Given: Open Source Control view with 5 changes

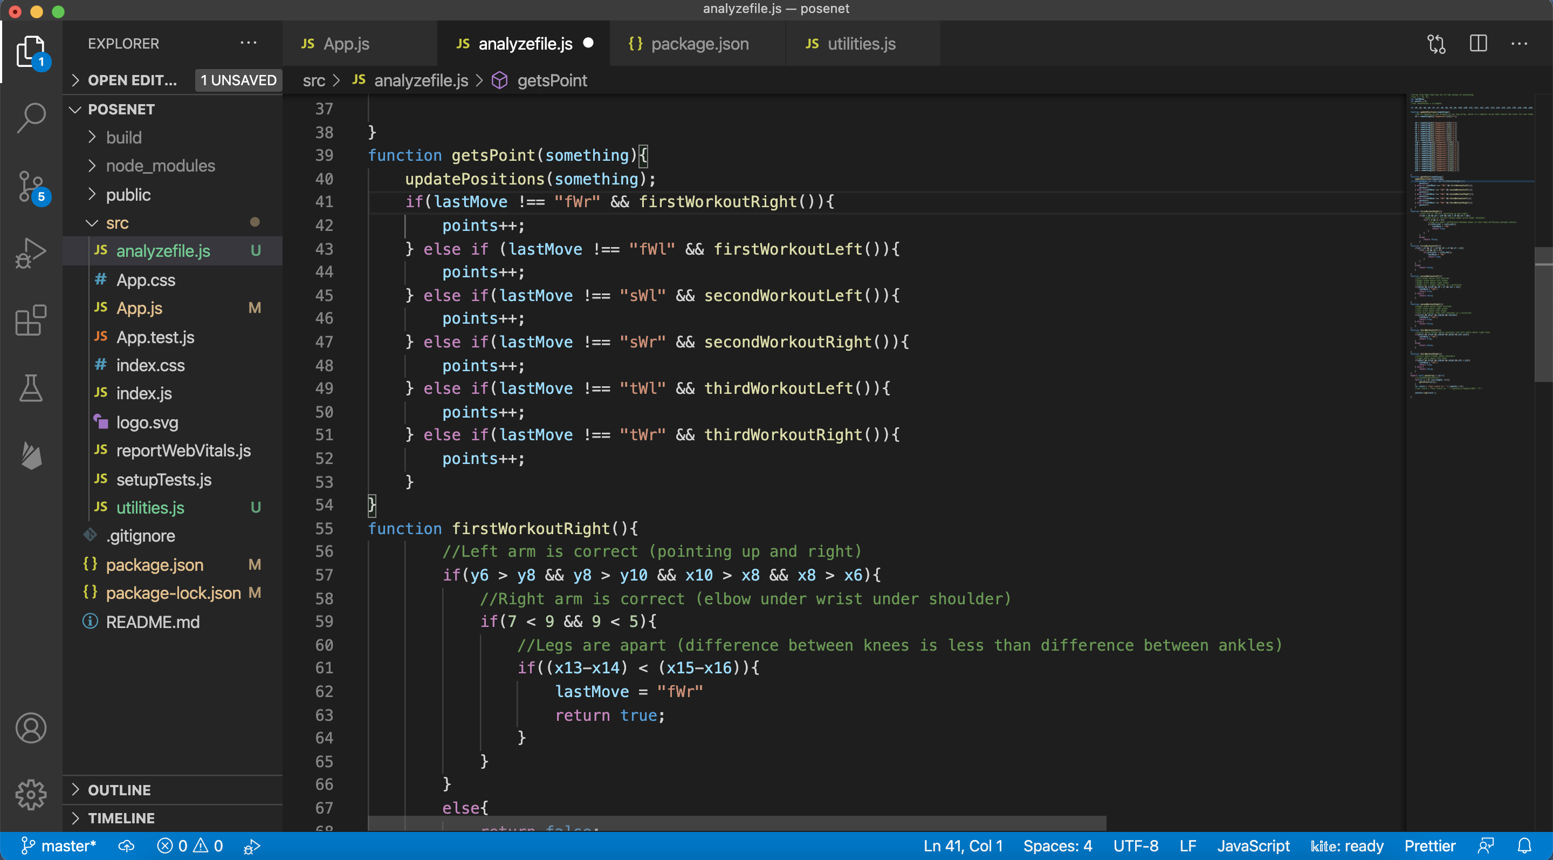Looking at the screenshot, I should click(31, 186).
